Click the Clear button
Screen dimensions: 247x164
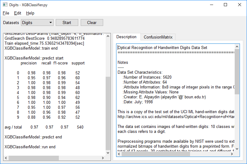[92, 23]
